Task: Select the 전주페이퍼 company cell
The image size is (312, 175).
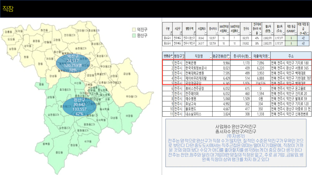Action: (x=198, y=94)
